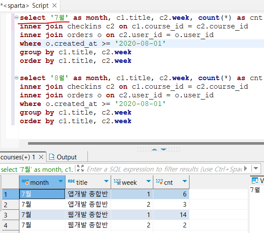This screenshot has height=233, width=264.
Task: Click 'group by c1.title, c2.week' in first query
Action: [x=75, y=52]
